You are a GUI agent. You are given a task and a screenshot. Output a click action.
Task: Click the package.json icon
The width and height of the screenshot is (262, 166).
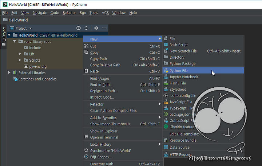coord(166,114)
